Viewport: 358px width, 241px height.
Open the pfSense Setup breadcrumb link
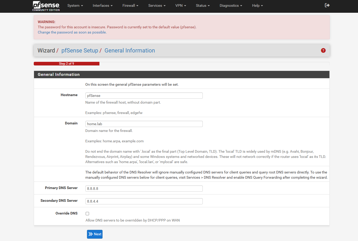coord(80,50)
